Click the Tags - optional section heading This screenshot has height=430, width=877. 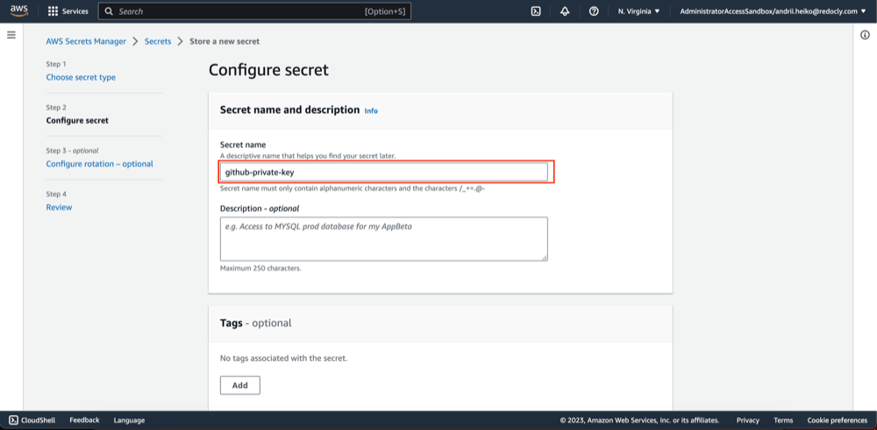[x=255, y=323]
